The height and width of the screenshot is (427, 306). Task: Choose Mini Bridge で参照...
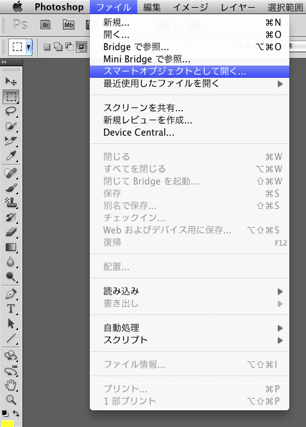click(x=189, y=59)
